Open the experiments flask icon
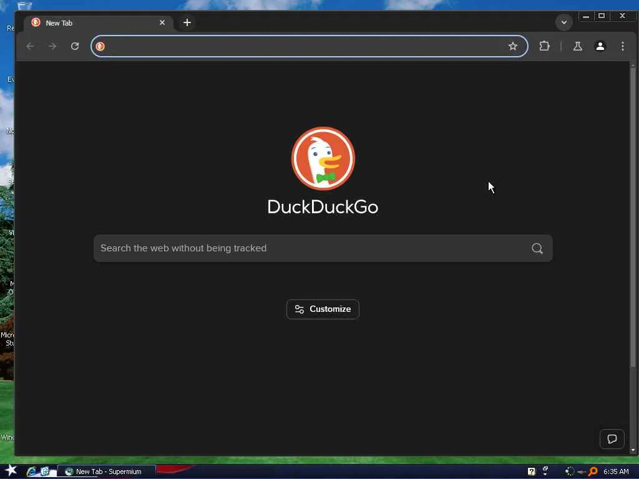Image resolution: width=639 pixels, height=479 pixels. (577, 46)
